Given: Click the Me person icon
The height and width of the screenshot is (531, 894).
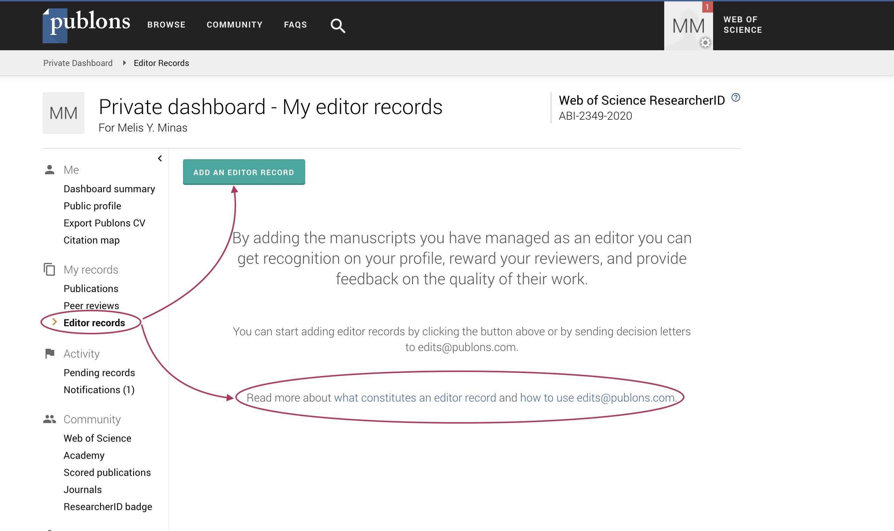Looking at the screenshot, I should 50,170.
